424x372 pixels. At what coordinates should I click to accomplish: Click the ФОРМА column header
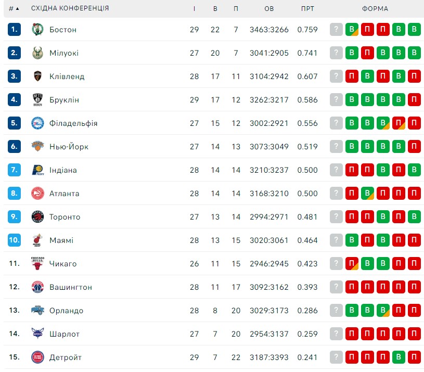click(x=375, y=9)
